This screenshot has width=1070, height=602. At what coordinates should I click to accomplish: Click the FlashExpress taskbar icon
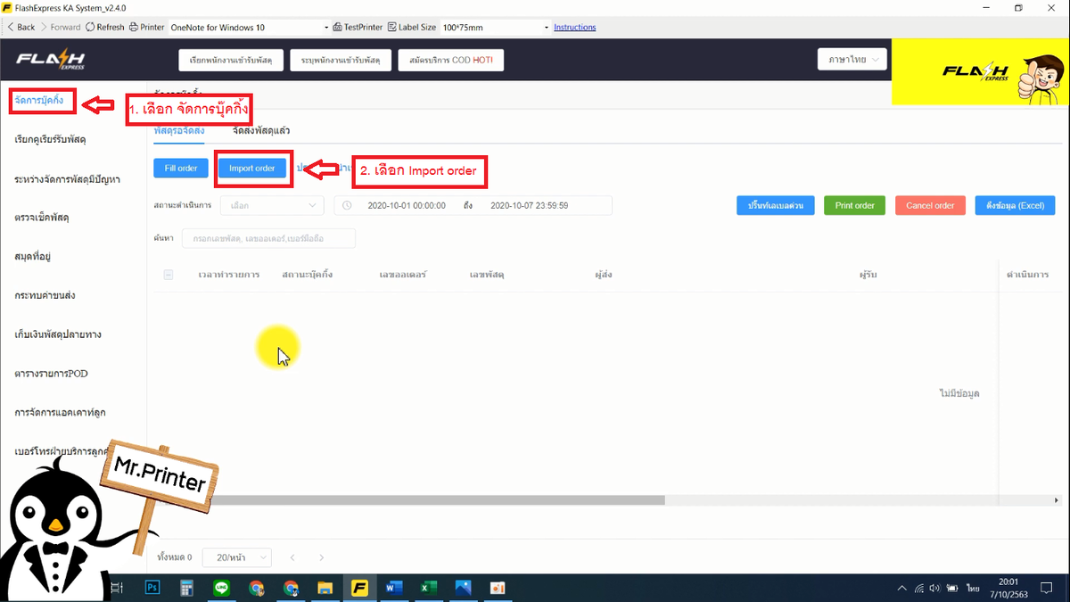click(x=360, y=588)
